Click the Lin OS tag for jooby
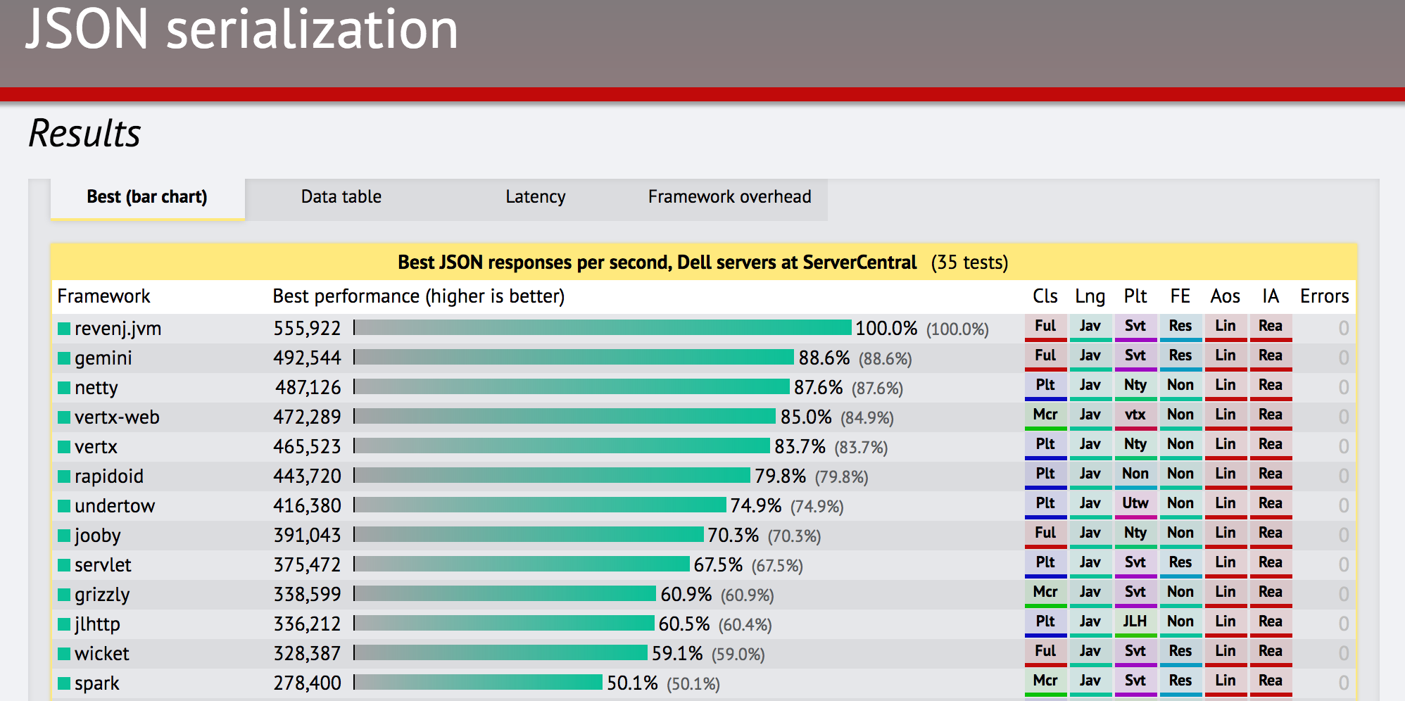 [x=1225, y=533]
